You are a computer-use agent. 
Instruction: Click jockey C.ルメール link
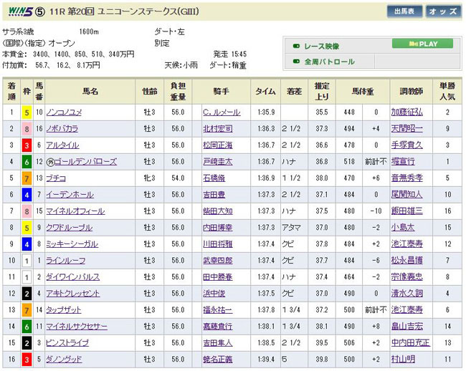[x=222, y=112]
